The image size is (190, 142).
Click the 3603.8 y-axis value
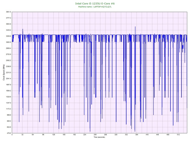point(9,24)
